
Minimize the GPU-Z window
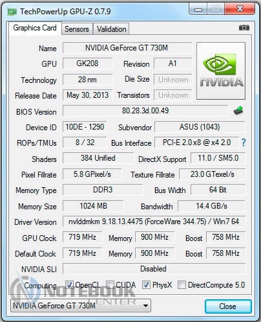(198, 9)
